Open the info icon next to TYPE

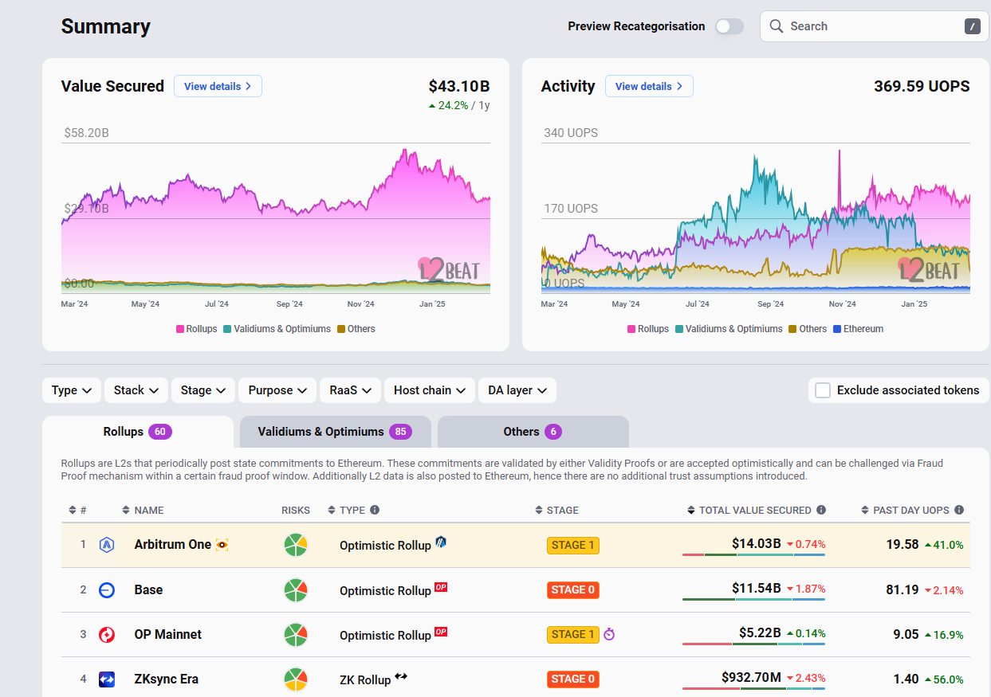[x=375, y=510]
